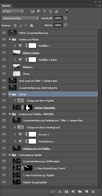
Task: Collapse the Smoke und Flares group
Action: click(x=10, y=39)
